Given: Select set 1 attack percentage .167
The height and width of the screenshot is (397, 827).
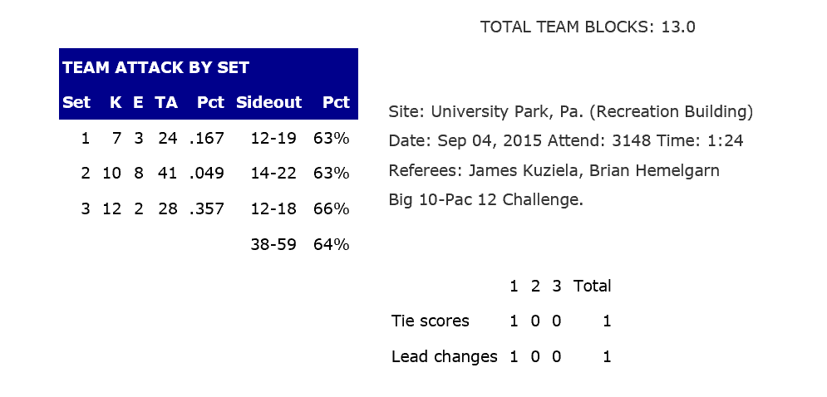Looking at the screenshot, I should coord(207,139).
